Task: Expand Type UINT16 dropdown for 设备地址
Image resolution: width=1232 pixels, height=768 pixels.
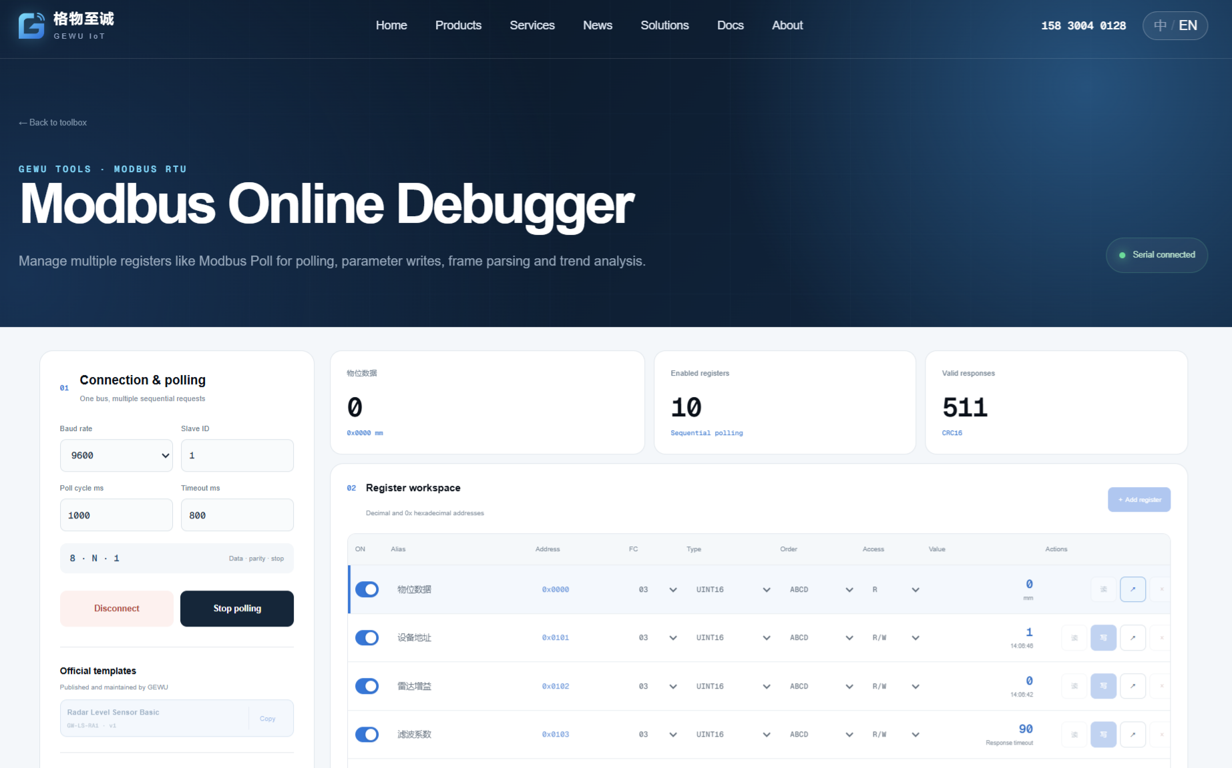Action: tap(733, 638)
